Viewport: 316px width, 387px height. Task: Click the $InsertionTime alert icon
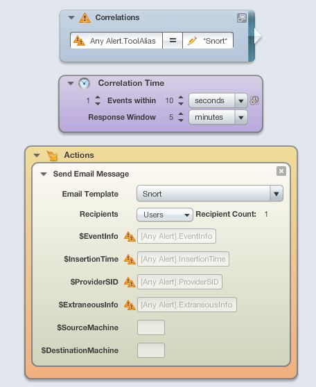130,259
